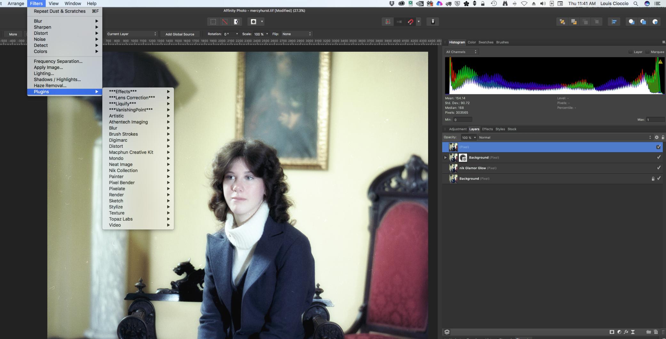
Task: Click the Deselect icon in toolbar
Action: coord(225,22)
